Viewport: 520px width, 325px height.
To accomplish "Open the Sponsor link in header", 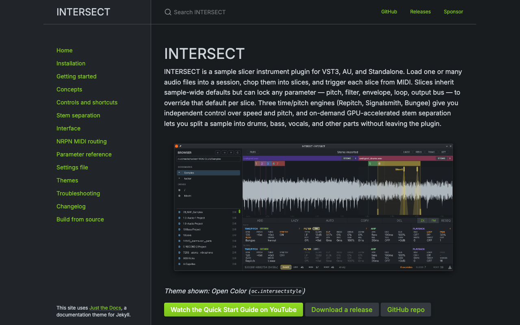I will (453, 12).
